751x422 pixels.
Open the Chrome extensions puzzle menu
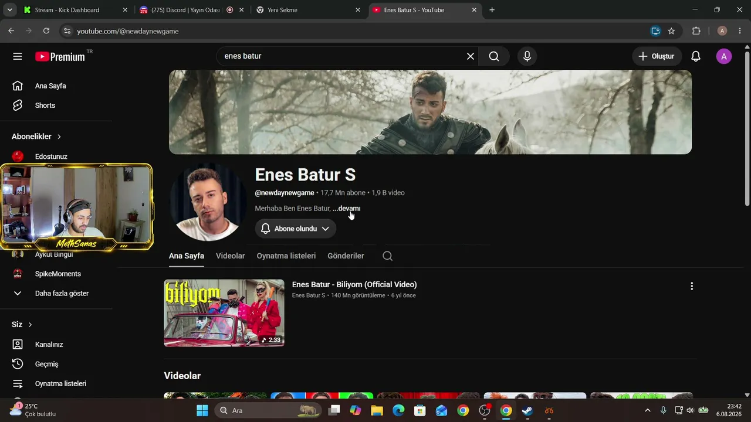click(x=696, y=31)
